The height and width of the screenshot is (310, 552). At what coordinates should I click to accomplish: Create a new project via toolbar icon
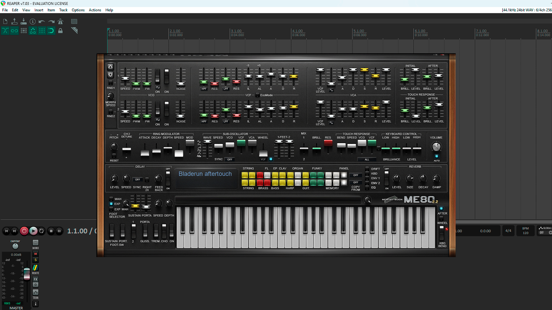point(5,21)
